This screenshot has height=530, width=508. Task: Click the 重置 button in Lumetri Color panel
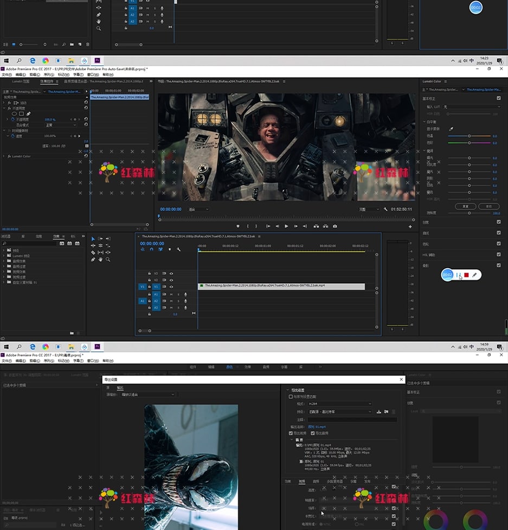click(466, 206)
